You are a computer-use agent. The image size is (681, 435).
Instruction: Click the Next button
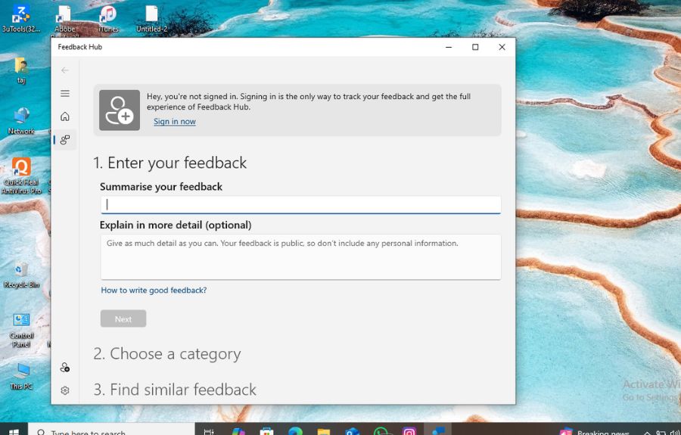(x=123, y=318)
